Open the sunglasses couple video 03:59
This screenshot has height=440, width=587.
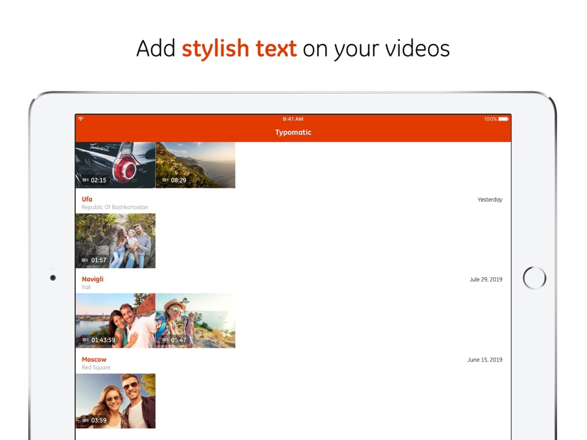coord(115,401)
